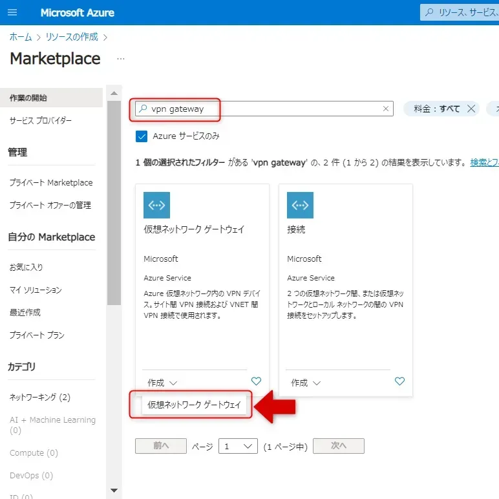Image resolution: width=499 pixels, height=499 pixels.
Task: Expand 作成 dropdown on 仮想ネットワーク ゲートウェイ card
Action: click(x=162, y=383)
